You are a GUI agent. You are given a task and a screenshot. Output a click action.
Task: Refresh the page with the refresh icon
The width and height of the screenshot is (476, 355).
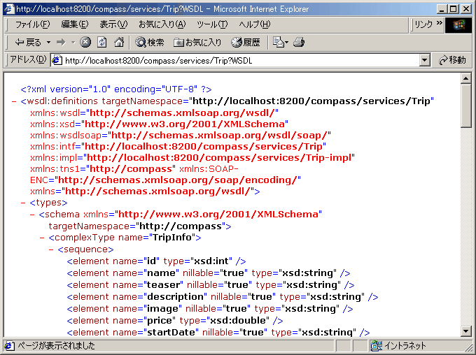[102, 42]
